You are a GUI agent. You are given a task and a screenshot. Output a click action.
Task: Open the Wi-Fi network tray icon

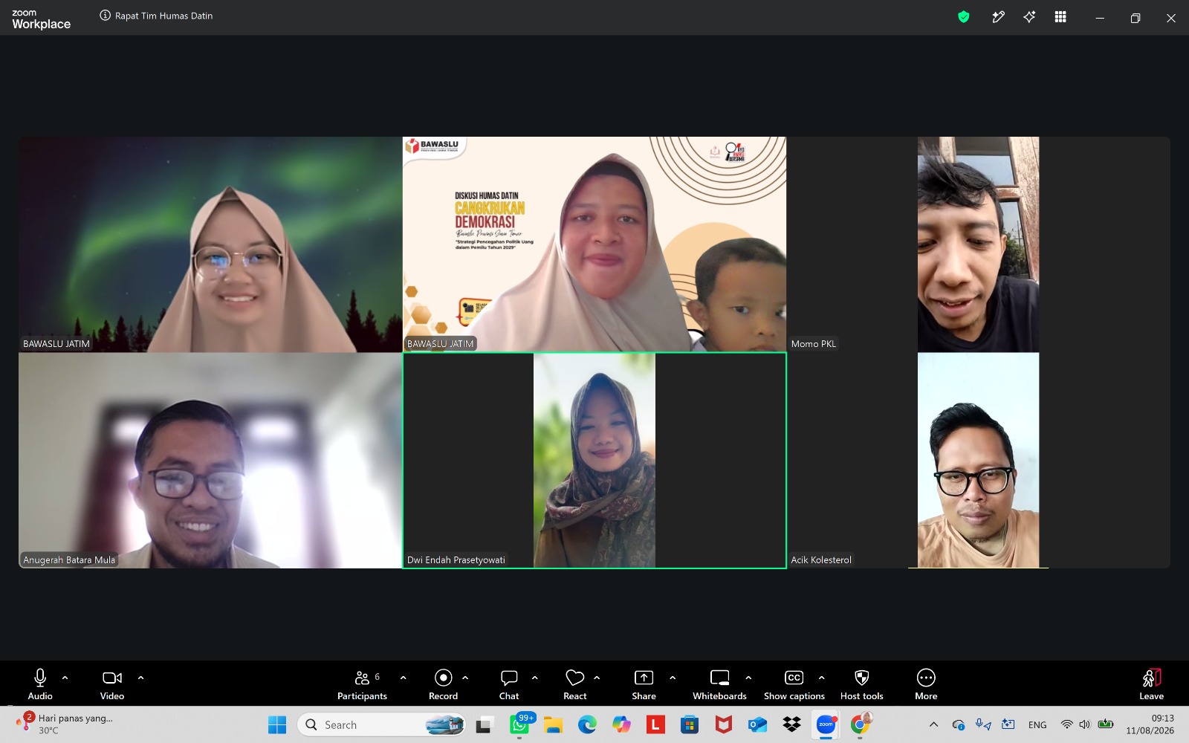click(x=1067, y=724)
